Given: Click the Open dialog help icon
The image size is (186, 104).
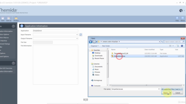Looking at the screenshot, I should pos(182,46).
